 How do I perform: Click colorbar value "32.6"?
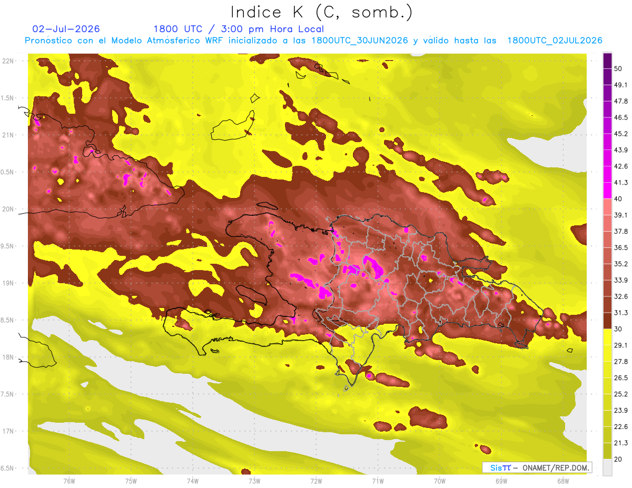click(x=621, y=296)
